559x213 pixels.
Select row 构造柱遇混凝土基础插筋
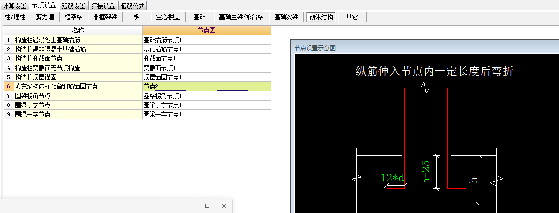click(x=78, y=40)
